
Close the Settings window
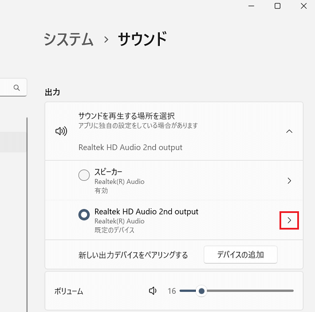pyautogui.click(x=304, y=6)
